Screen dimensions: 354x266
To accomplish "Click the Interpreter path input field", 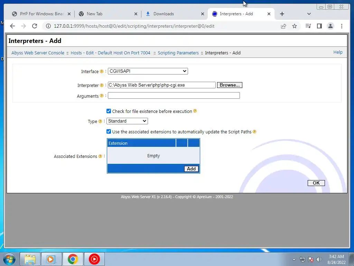I will [162, 85].
